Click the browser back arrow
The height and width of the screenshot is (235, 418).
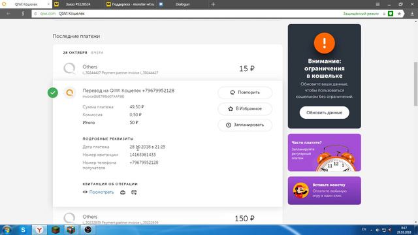[8, 14]
